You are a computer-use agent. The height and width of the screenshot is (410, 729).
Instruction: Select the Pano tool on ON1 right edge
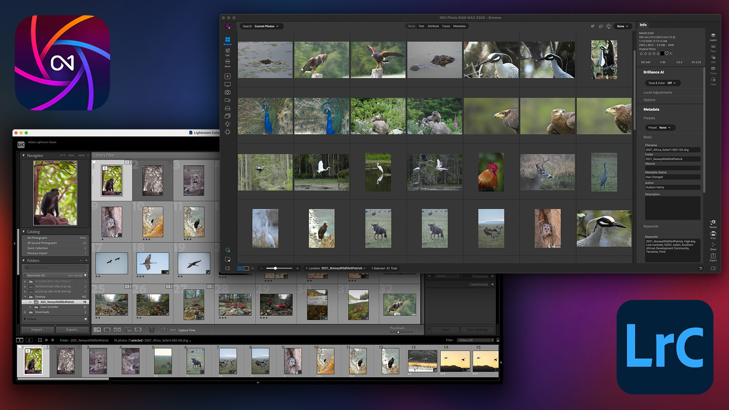point(713,46)
